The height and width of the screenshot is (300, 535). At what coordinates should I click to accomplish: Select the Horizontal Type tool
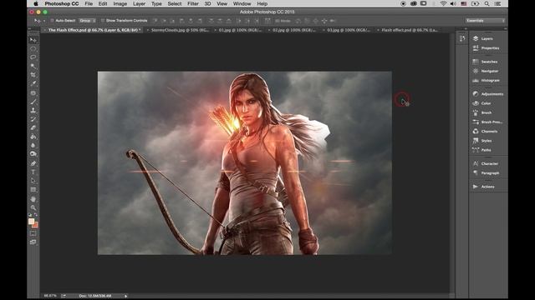pos(33,172)
